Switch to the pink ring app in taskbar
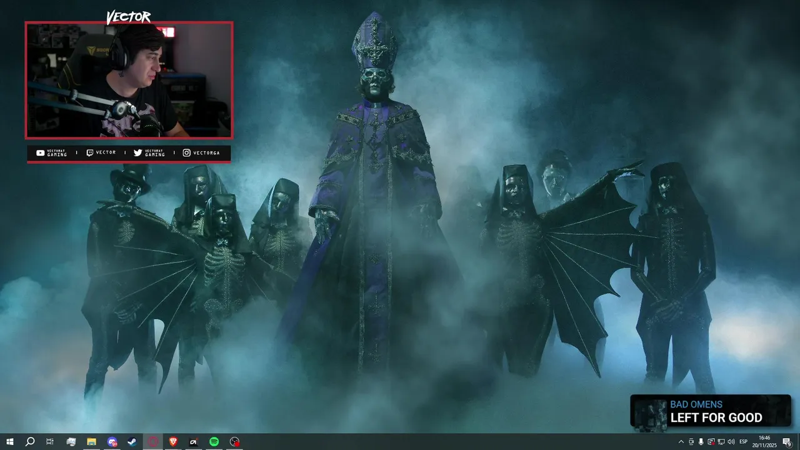The width and height of the screenshot is (800, 450). point(153,442)
